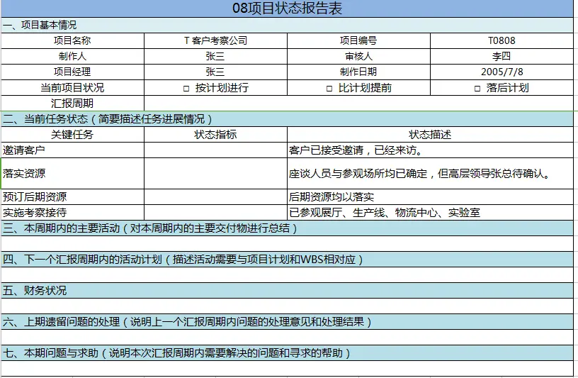Screen dimensions: 578x378
Task: Select the 关键任务 column header
Action: click(72, 134)
